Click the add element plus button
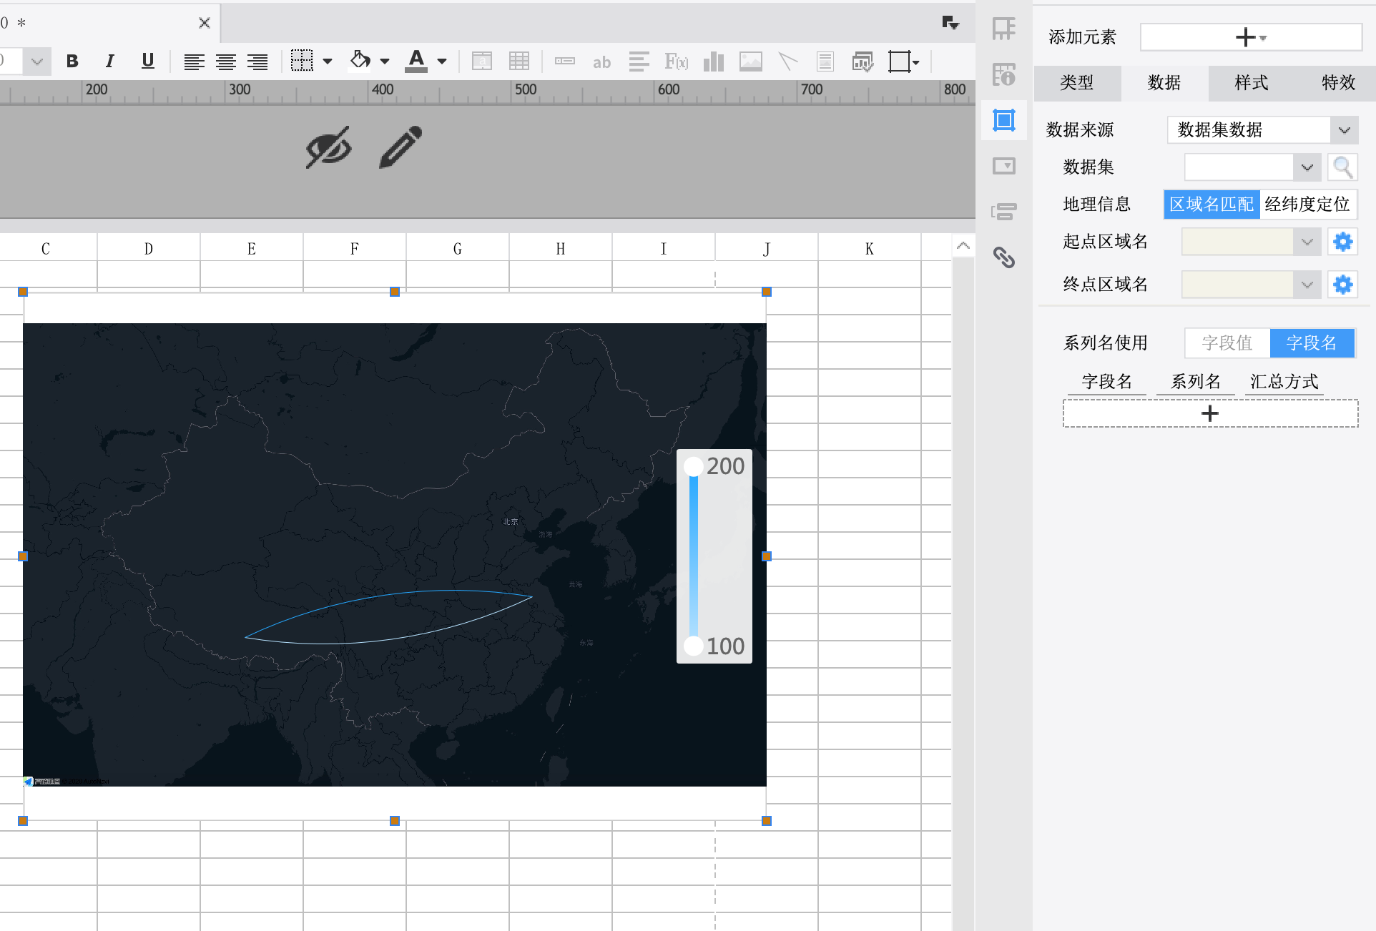 coord(1251,37)
